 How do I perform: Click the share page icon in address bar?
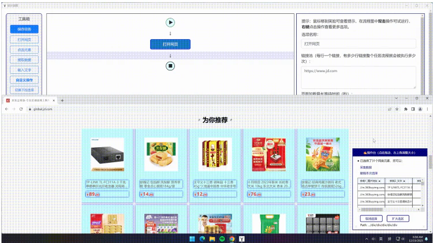390,109
